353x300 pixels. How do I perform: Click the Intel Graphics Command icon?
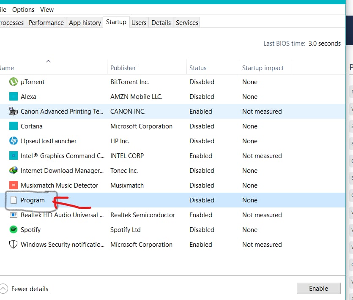(x=13, y=156)
